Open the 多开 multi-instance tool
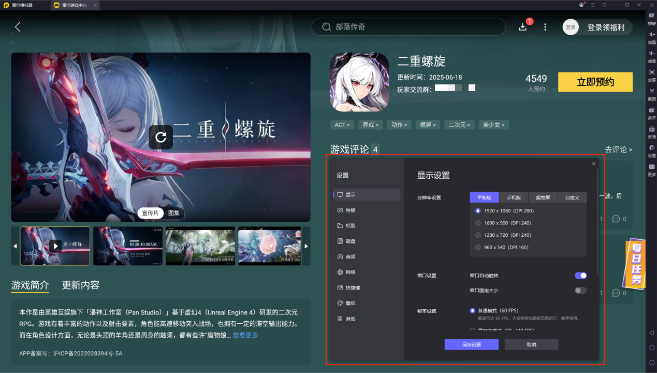This screenshot has height=373, width=657. 652,113
